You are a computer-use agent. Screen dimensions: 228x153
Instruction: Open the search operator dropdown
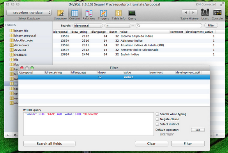[118, 26]
